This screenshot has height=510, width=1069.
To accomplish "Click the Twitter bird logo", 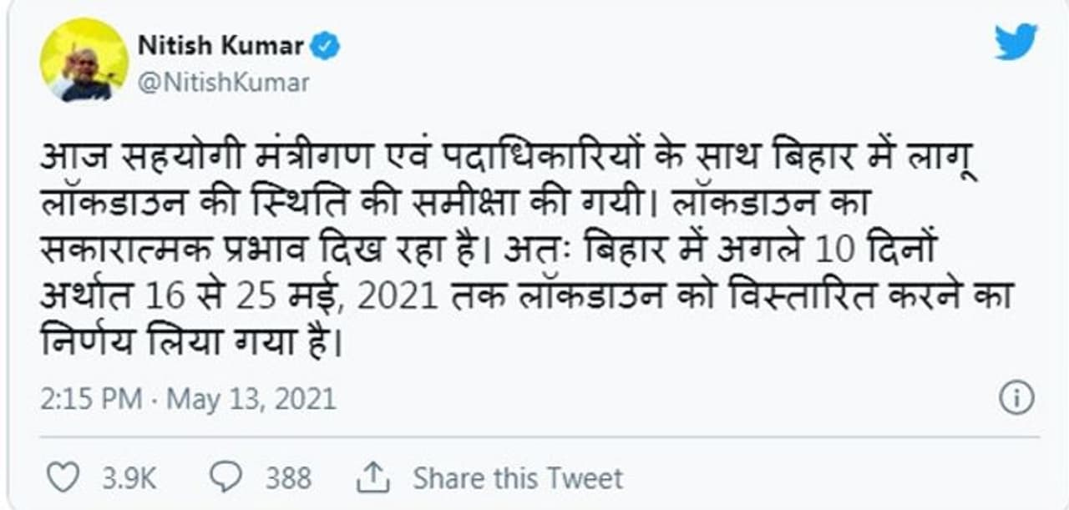I will 1016,42.
